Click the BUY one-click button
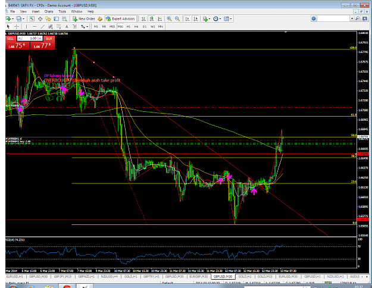Viewport: 372px width, 288px height. point(49,39)
